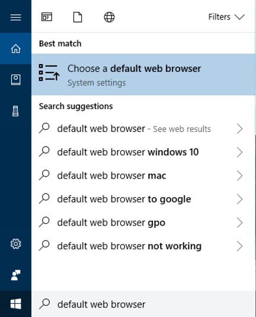The image size is (256, 317).
Task: Select 'default web browser - See web results'
Action: [143, 129]
